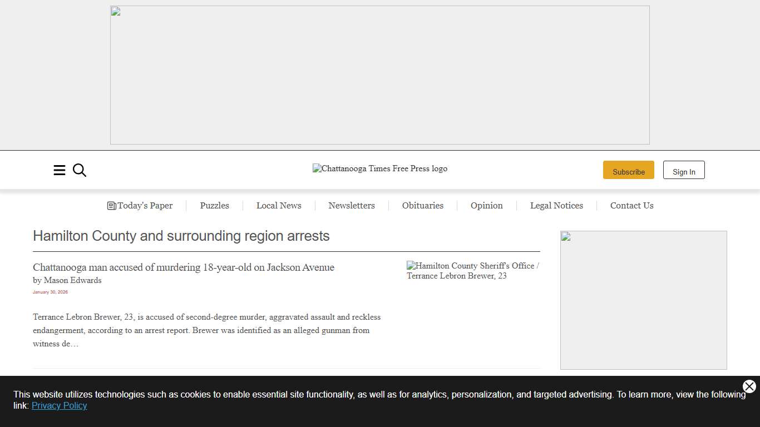Screen dimensions: 760x427
Task: Click the Chattanooga Times Free Press logo
Action: coord(379,168)
